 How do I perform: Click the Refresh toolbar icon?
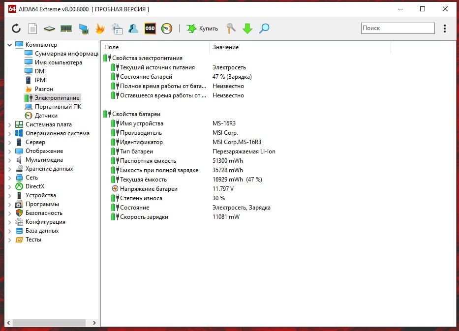(x=16, y=29)
